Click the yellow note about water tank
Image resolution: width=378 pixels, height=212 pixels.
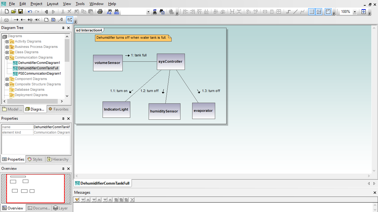coord(133,38)
